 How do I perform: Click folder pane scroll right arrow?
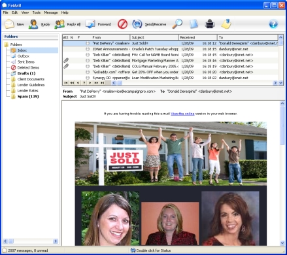click(x=56, y=241)
